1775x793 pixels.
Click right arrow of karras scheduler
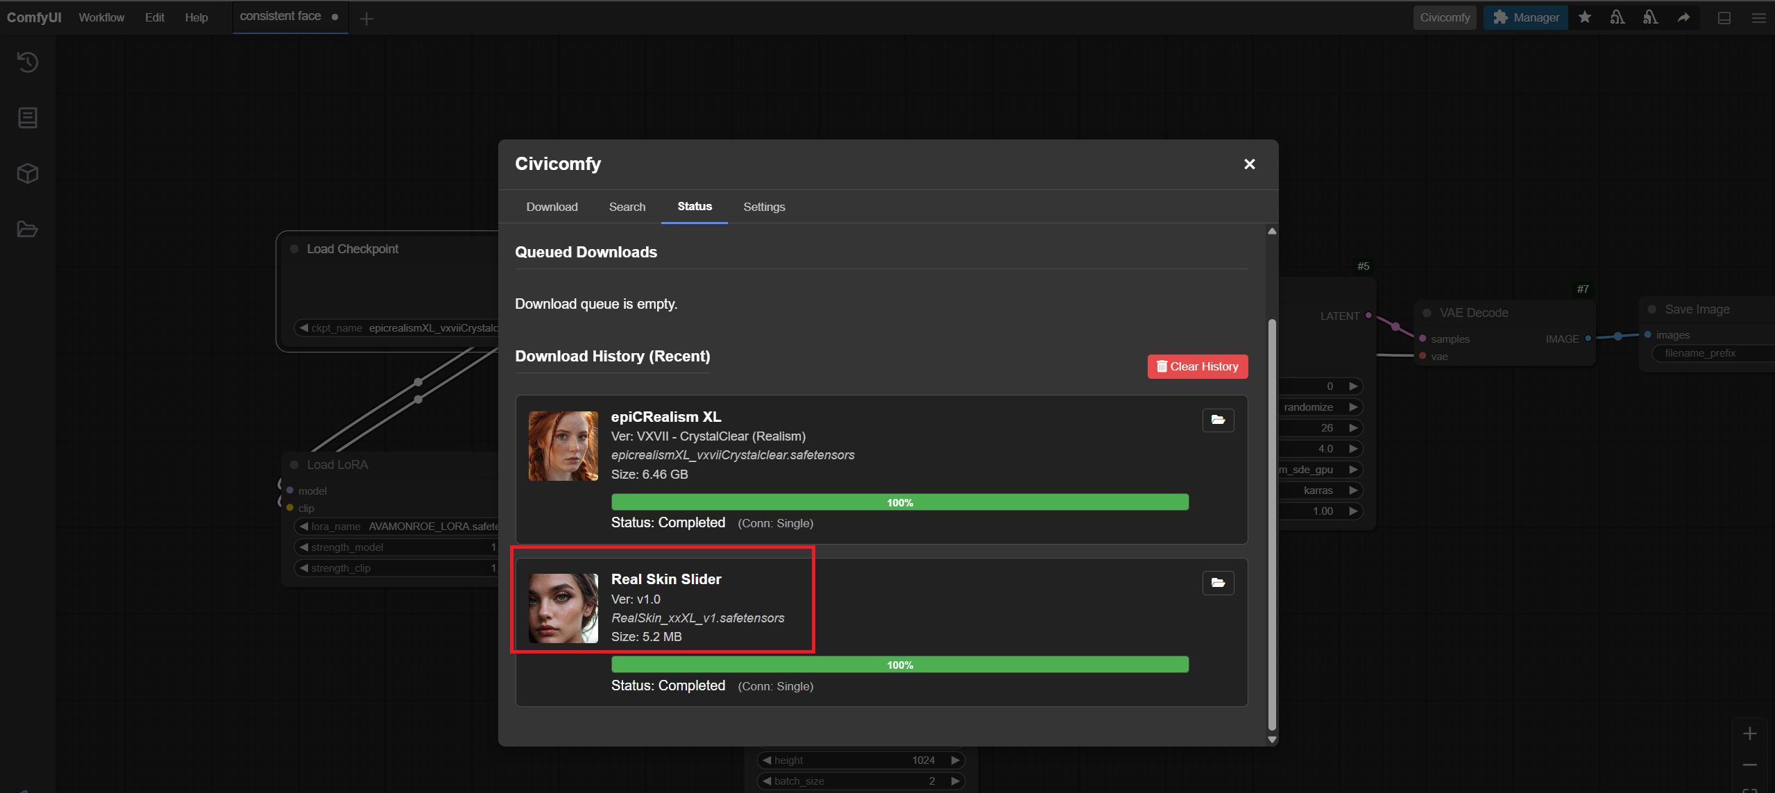pyautogui.click(x=1353, y=491)
